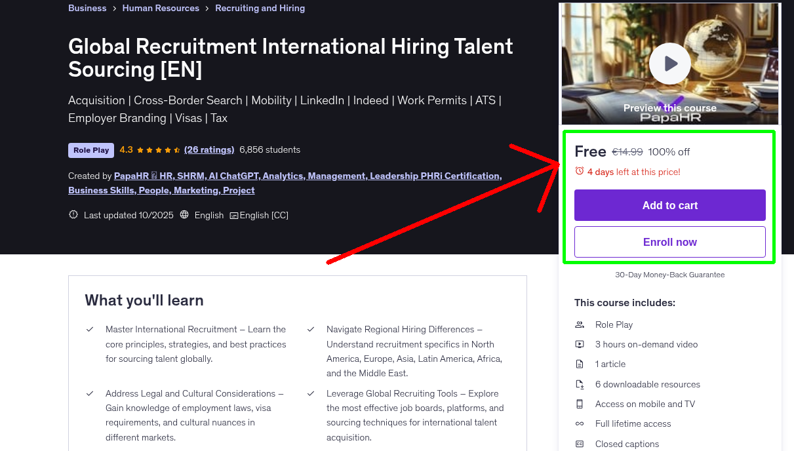This screenshot has width=794, height=451.
Task: Open the Recruiting and Hiring breadcrumb
Action: coord(260,8)
